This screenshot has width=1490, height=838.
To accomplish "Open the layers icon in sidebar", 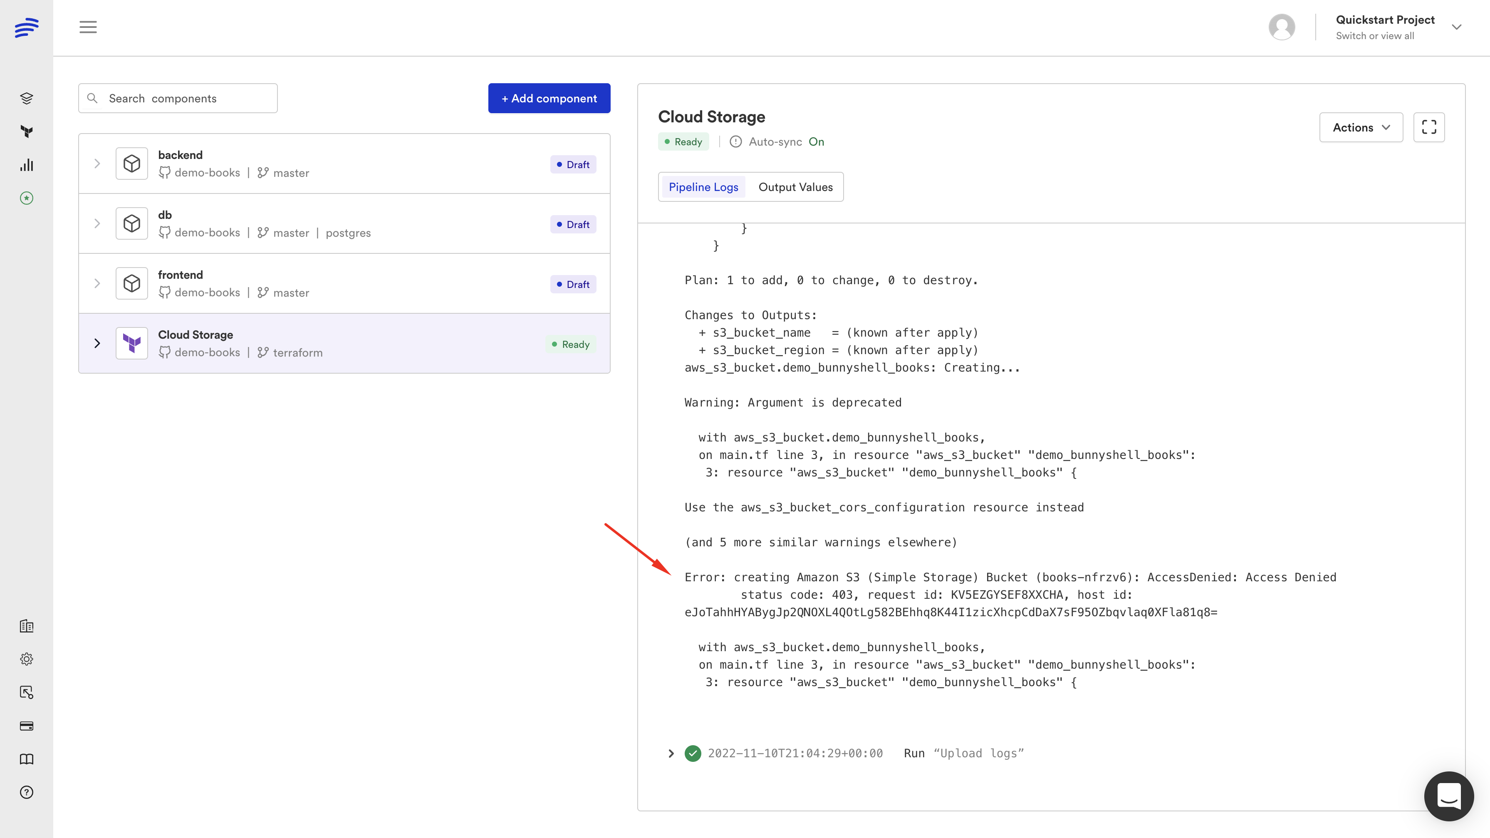I will 27,98.
